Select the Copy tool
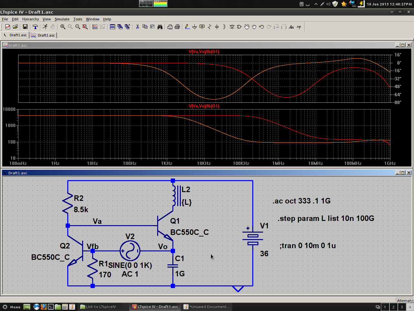The image size is (414, 311). (x=145, y=27)
